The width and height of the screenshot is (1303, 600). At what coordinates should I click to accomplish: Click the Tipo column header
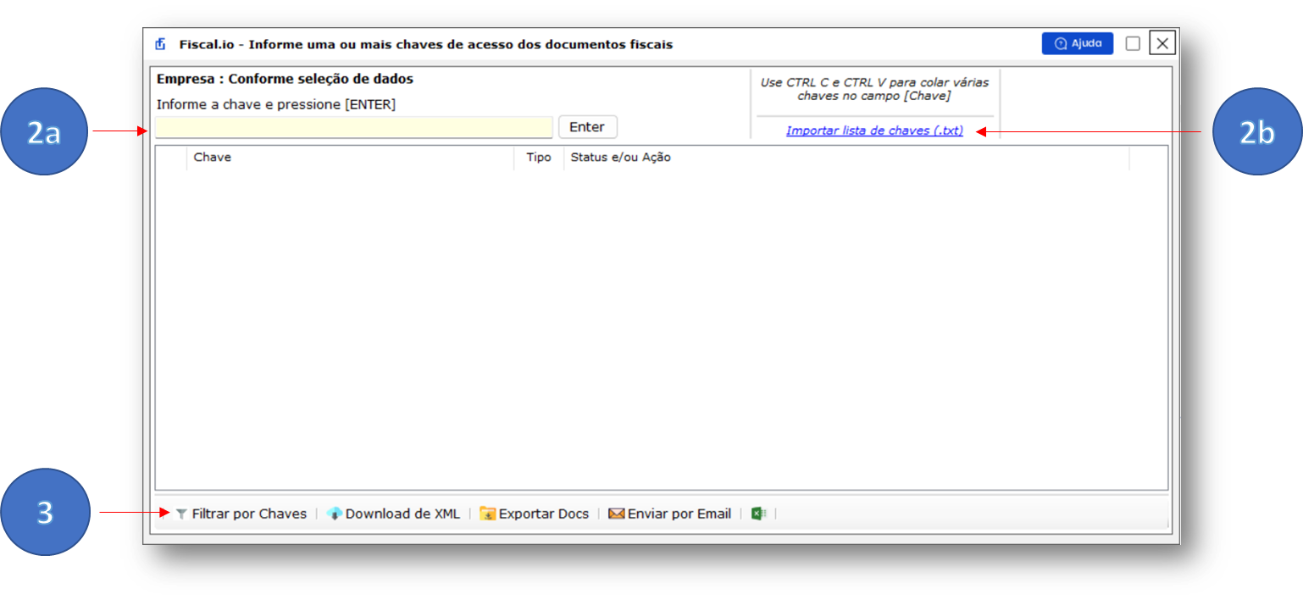(x=539, y=158)
